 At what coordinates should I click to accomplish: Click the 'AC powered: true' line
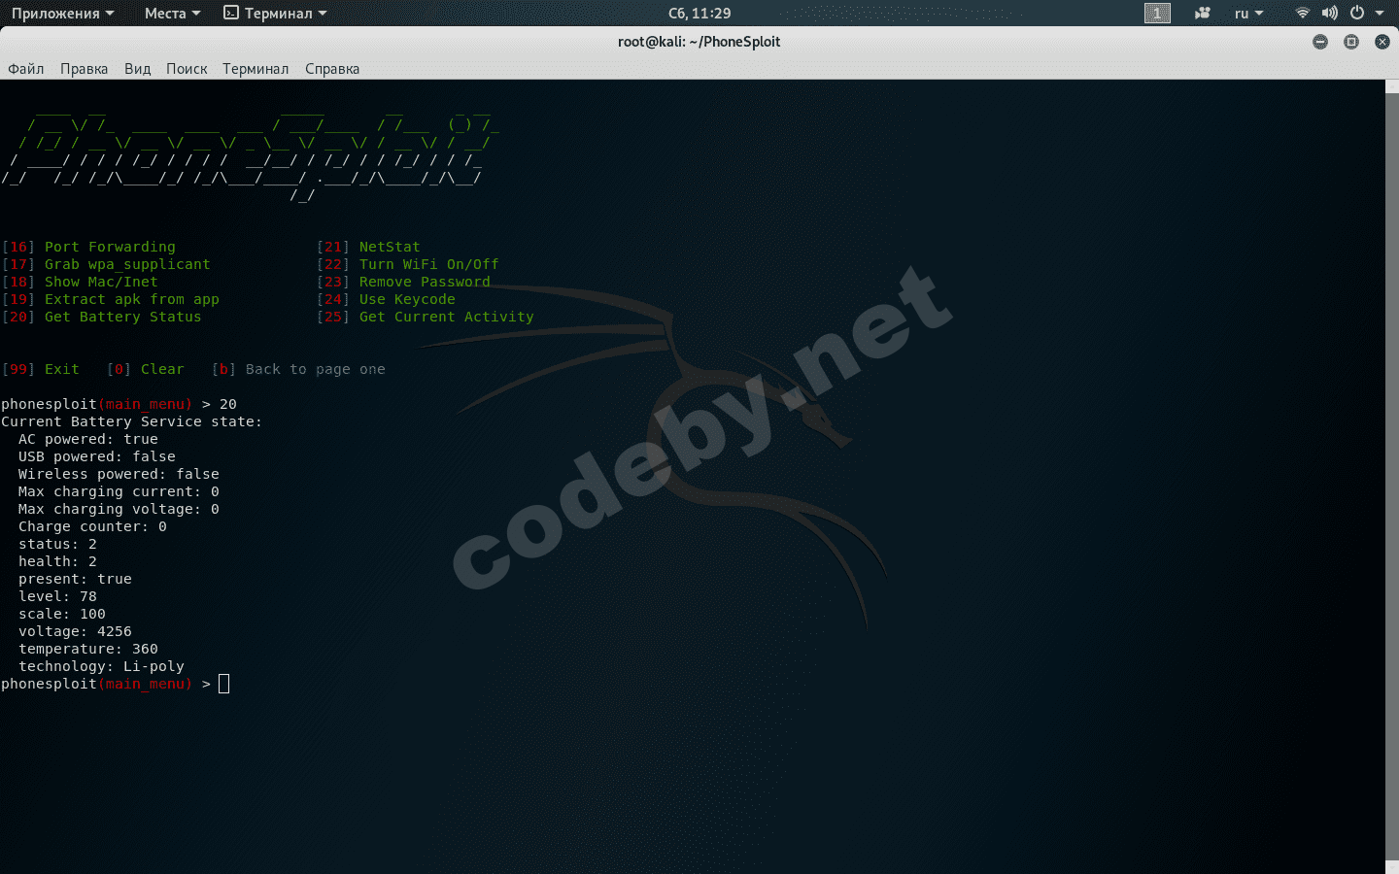click(88, 439)
